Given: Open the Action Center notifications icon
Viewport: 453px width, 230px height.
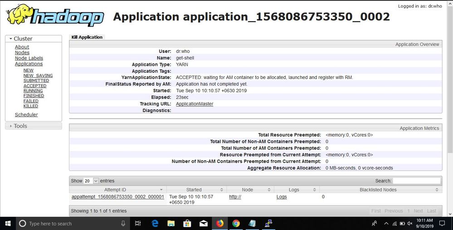Looking at the screenshot, I should (x=442, y=223).
